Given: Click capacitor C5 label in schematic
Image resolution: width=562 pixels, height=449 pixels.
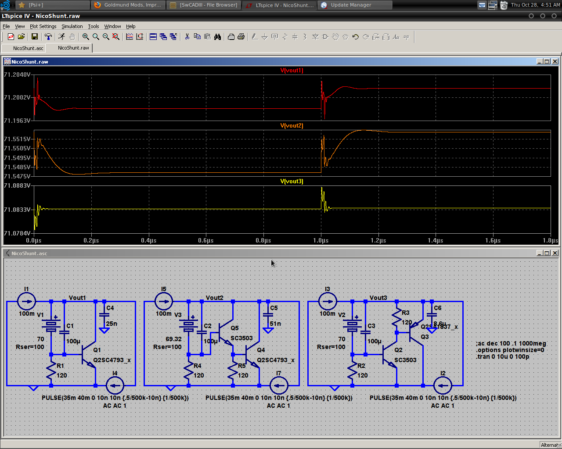Looking at the screenshot, I should 274,308.
